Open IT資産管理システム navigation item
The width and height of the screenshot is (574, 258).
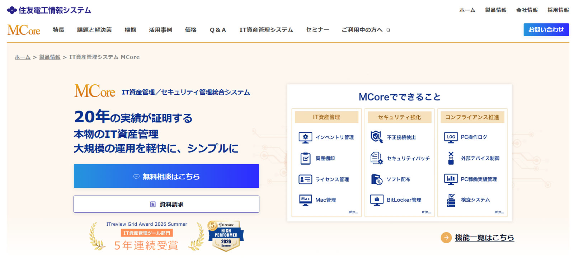coord(266,30)
